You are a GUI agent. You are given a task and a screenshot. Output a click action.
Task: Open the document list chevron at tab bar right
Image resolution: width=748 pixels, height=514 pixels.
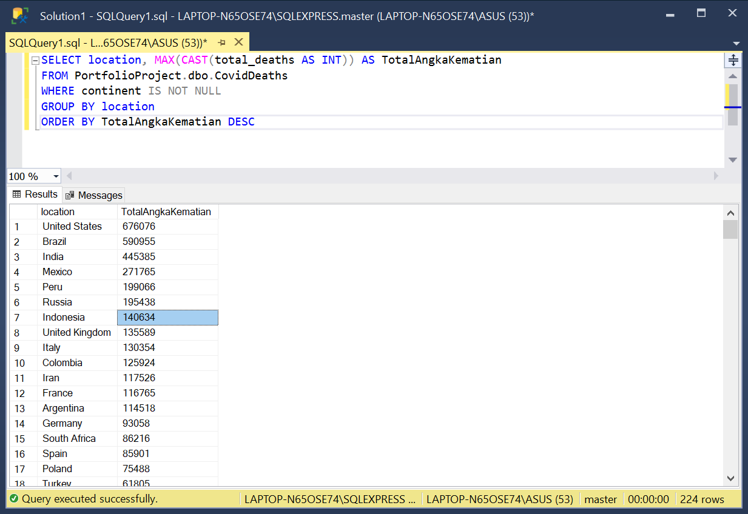[x=736, y=42]
